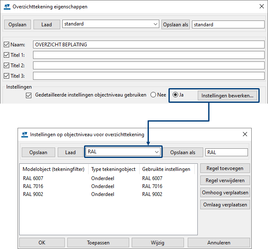Select the RAL 7016 row in list
Viewport: 268px width, 249px height.
(33, 186)
